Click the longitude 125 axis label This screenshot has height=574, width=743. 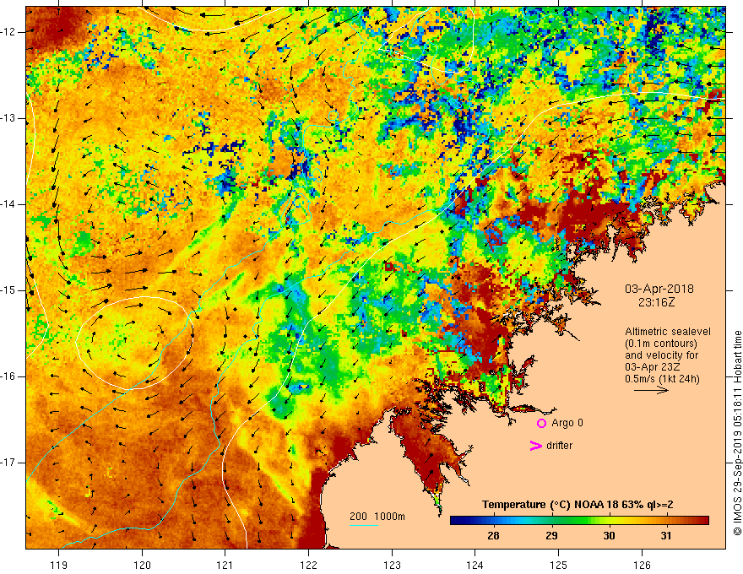click(x=559, y=565)
